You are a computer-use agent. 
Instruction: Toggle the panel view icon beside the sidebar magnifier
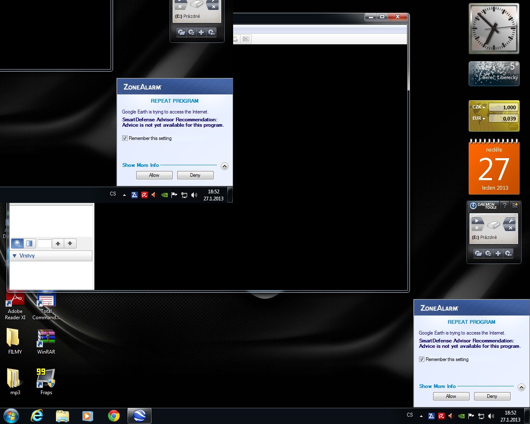click(29, 243)
